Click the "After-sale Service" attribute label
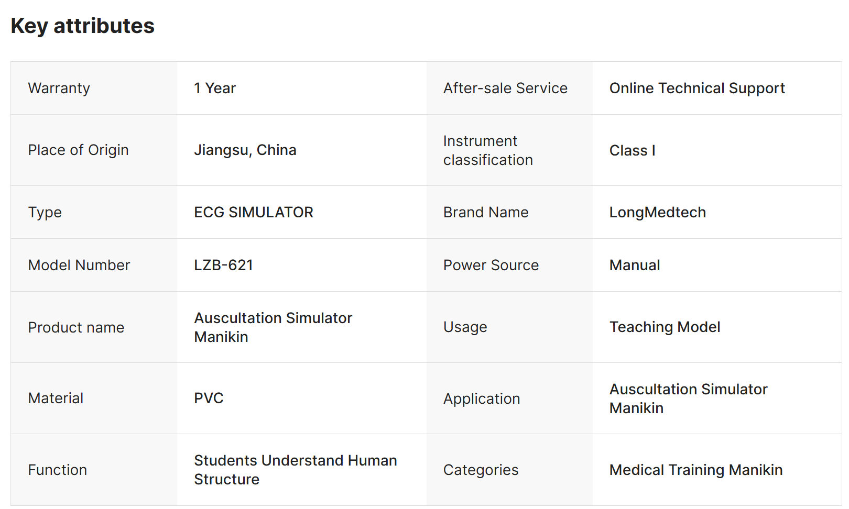The width and height of the screenshot is (849, 509). coord(505,88)
